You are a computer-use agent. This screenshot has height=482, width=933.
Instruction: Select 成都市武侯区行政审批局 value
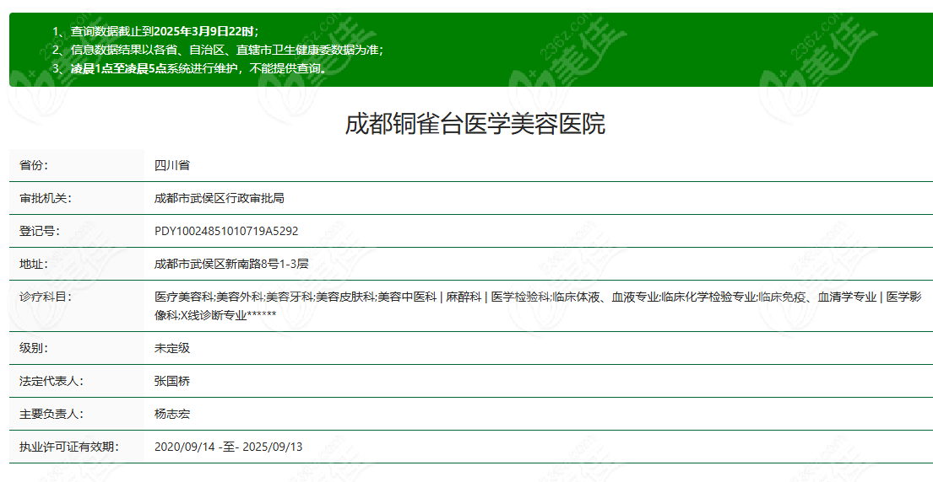tap(219, 198)
